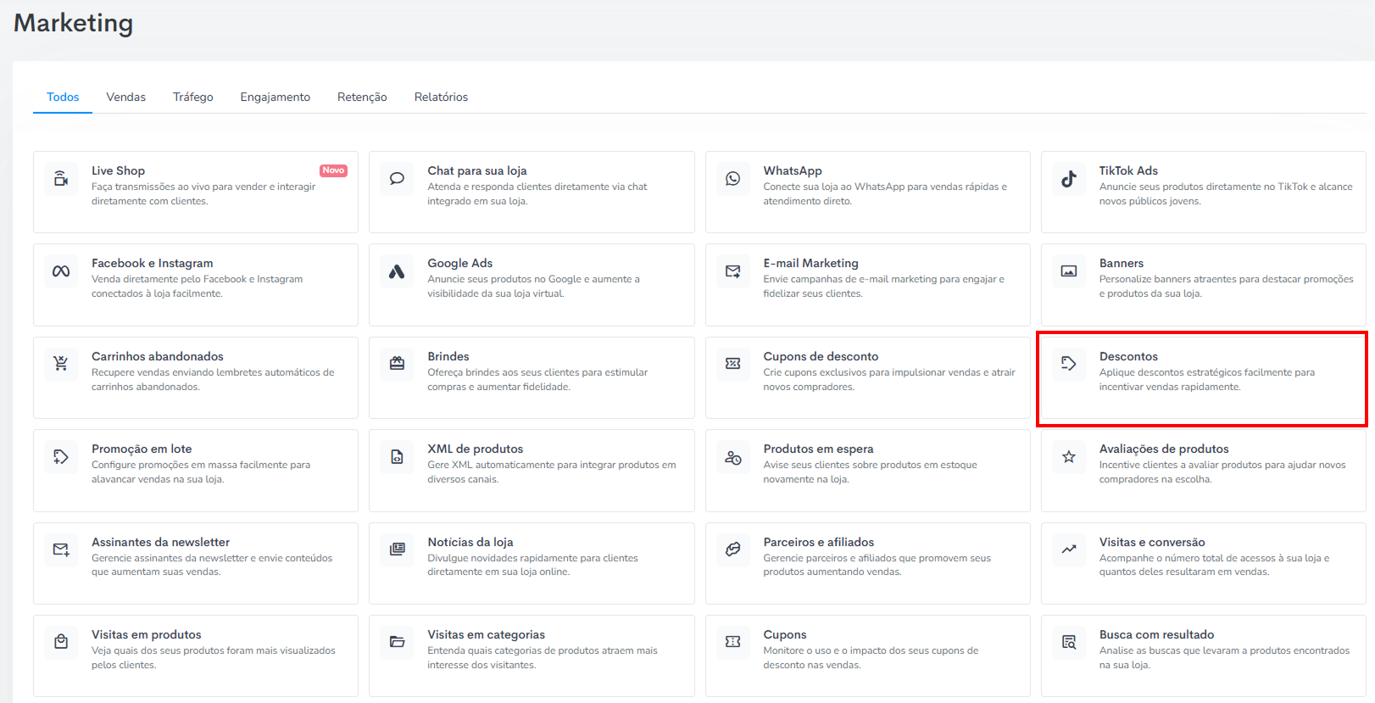Open the XML de produtos title
Screen dimensions: 1375x703
pyautogui.click(x=476, y=449)
